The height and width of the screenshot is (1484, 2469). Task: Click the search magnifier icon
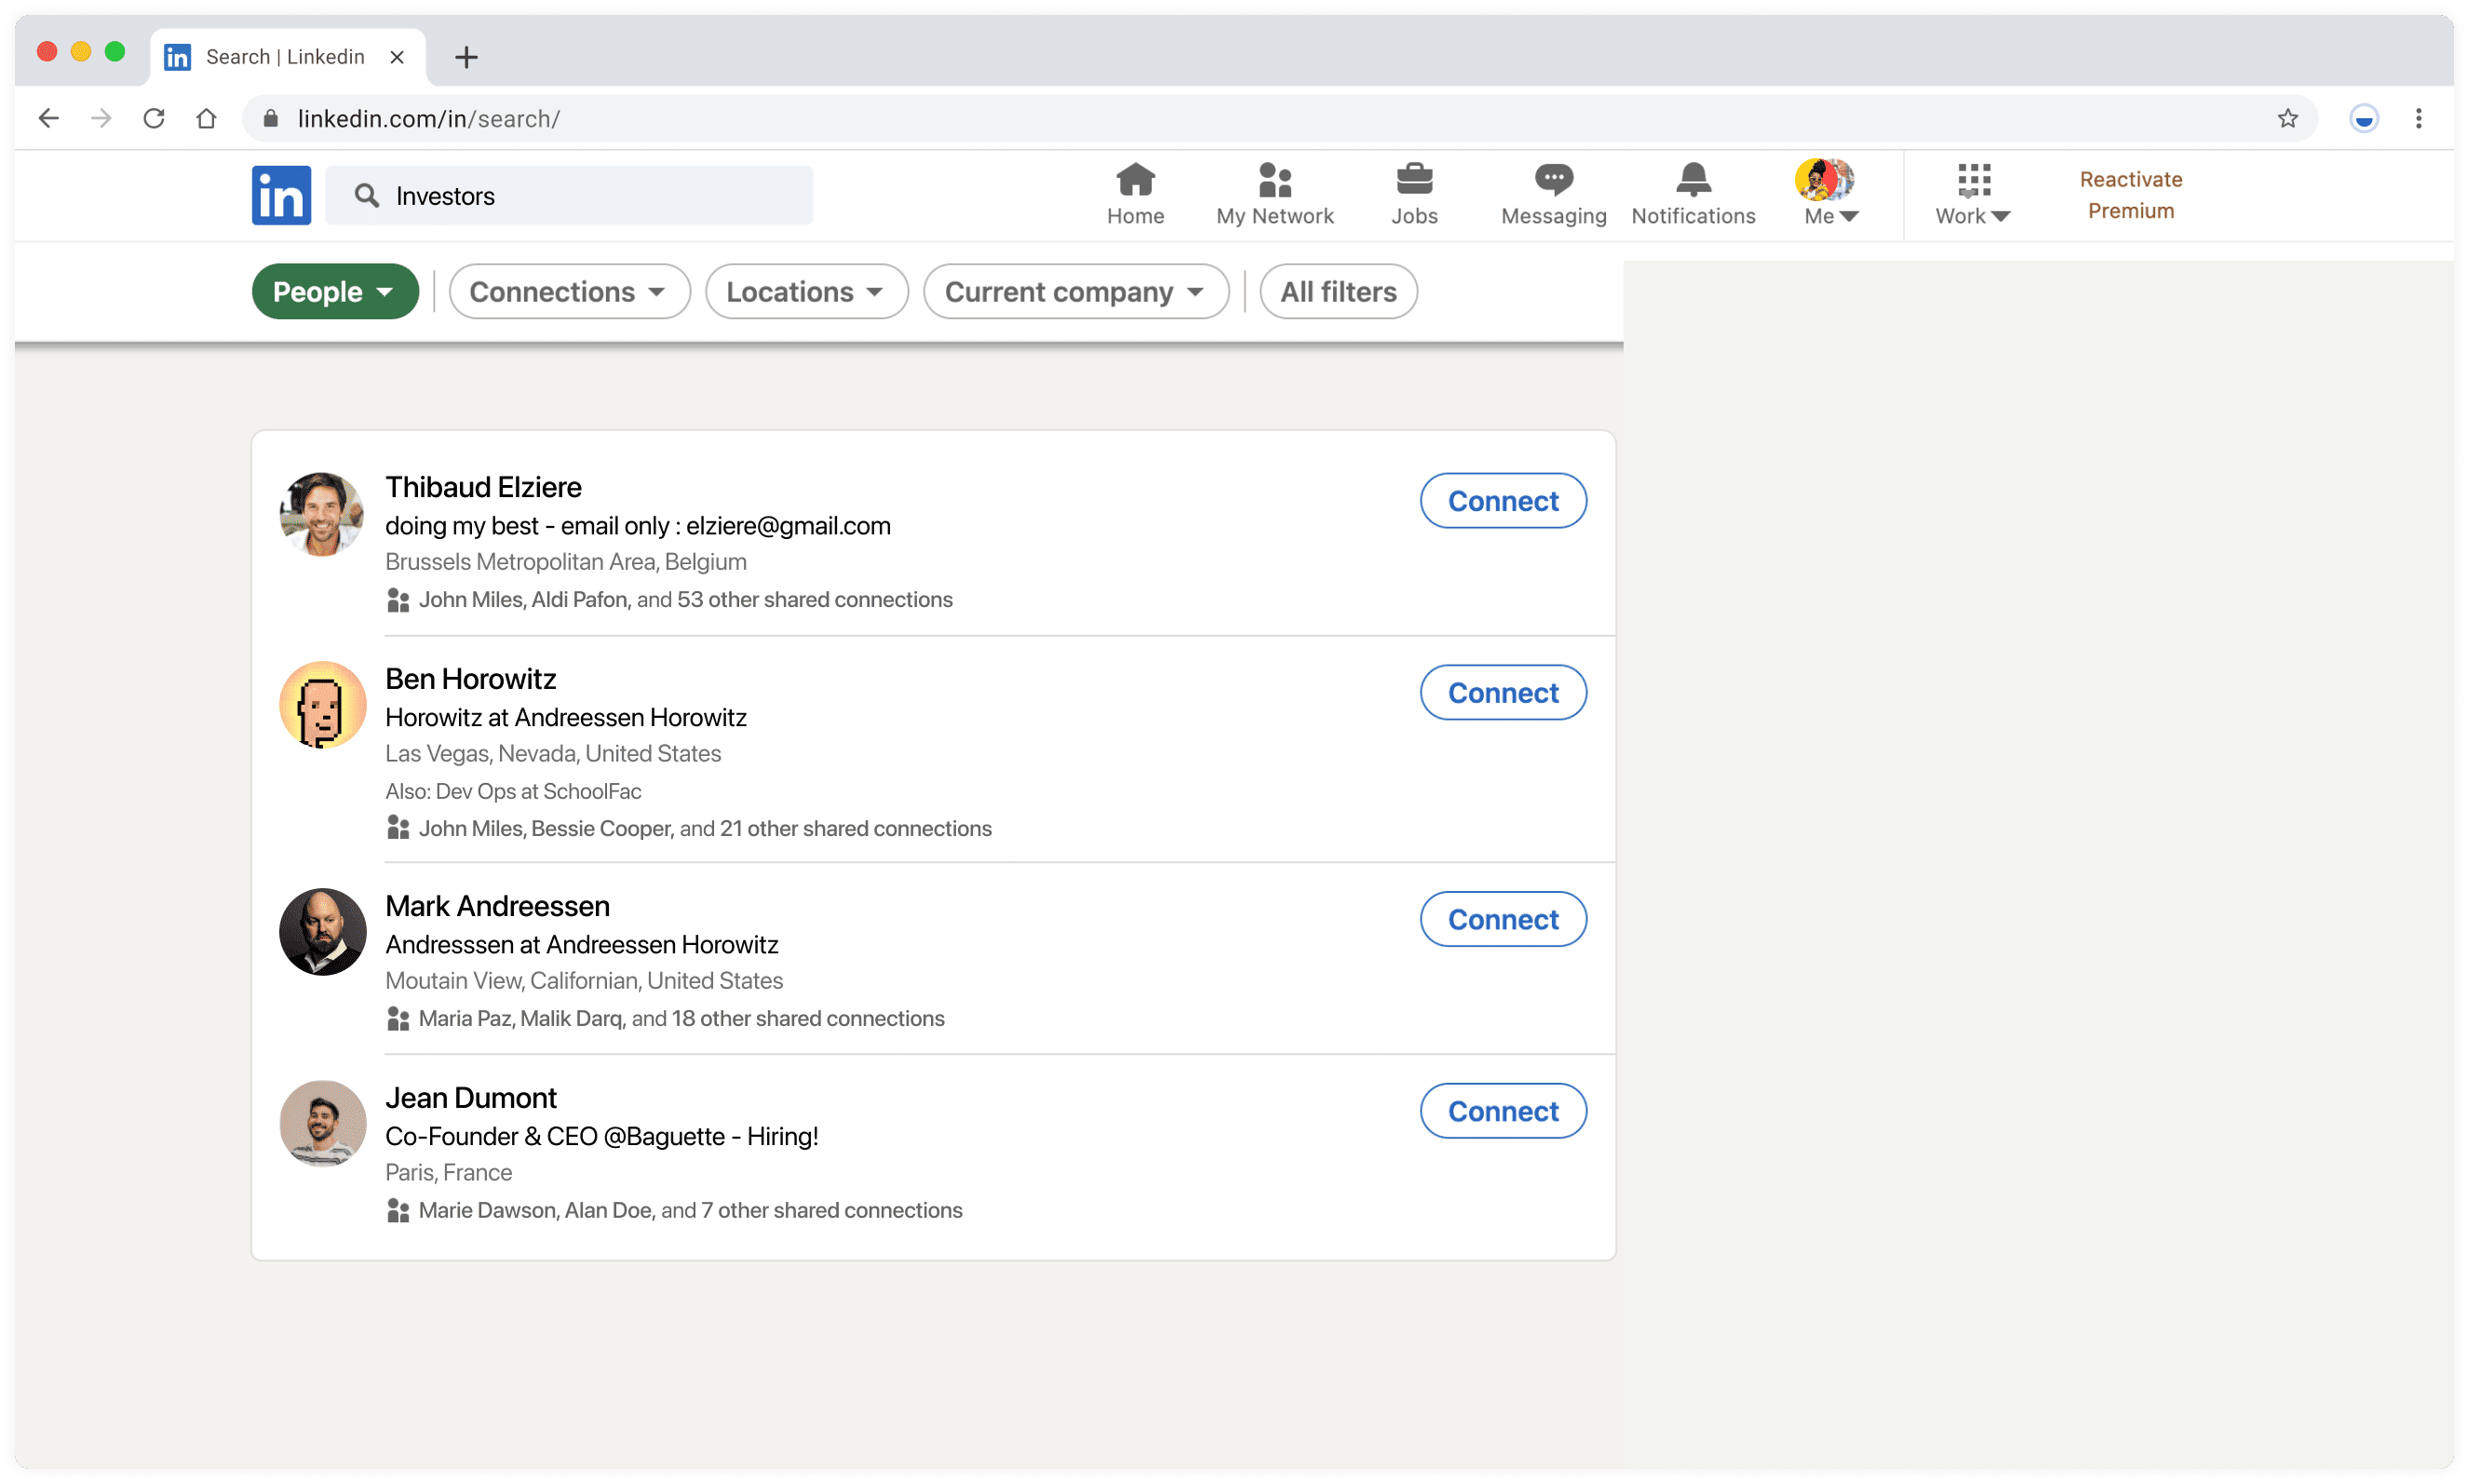tap(367, 195)
